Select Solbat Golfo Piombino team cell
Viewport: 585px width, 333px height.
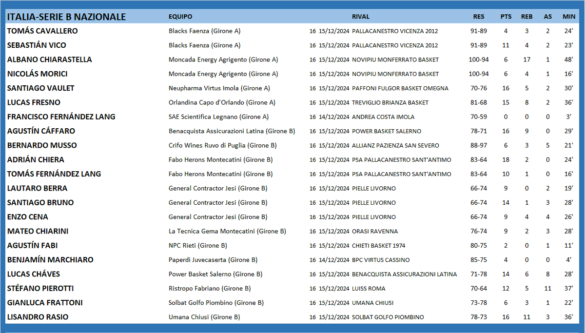coord(216,303)
